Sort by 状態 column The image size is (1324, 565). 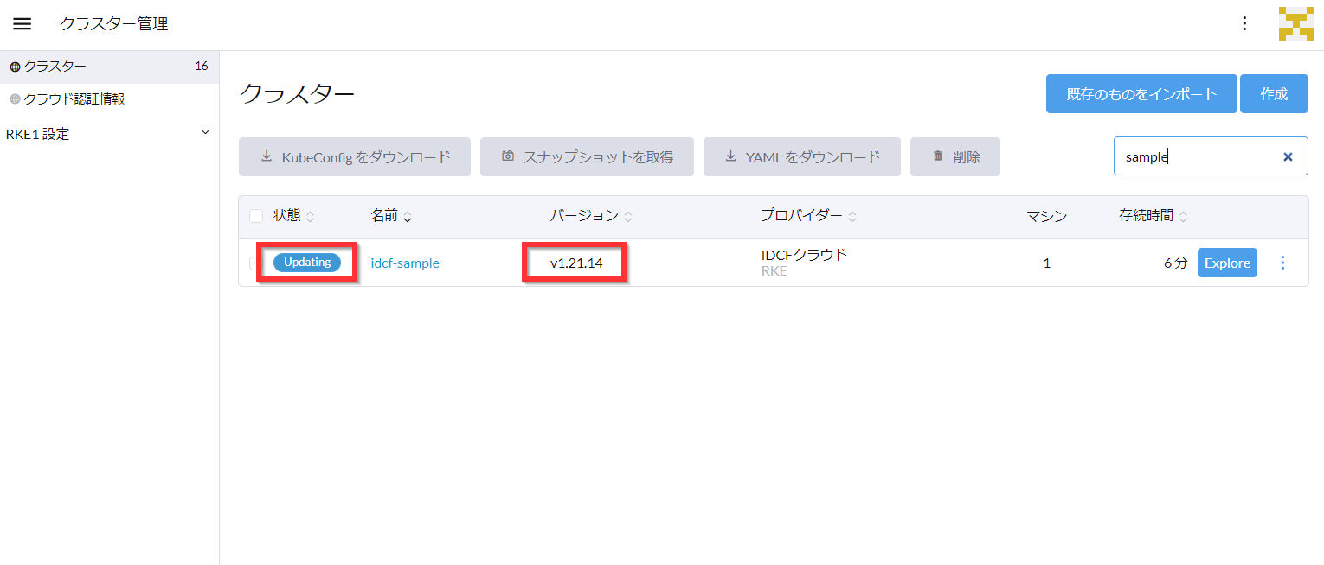click(294, 216)
